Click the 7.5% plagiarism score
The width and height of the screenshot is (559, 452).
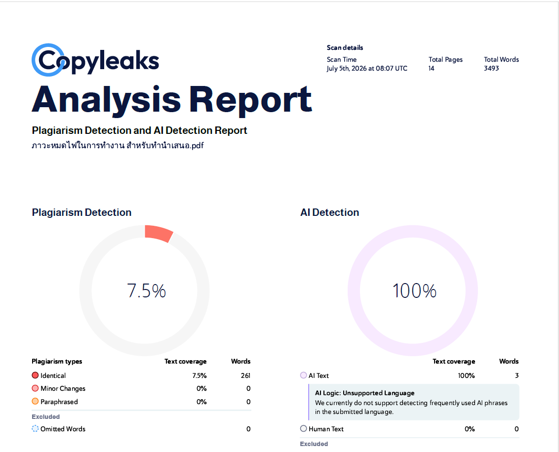tap(146, 291)
